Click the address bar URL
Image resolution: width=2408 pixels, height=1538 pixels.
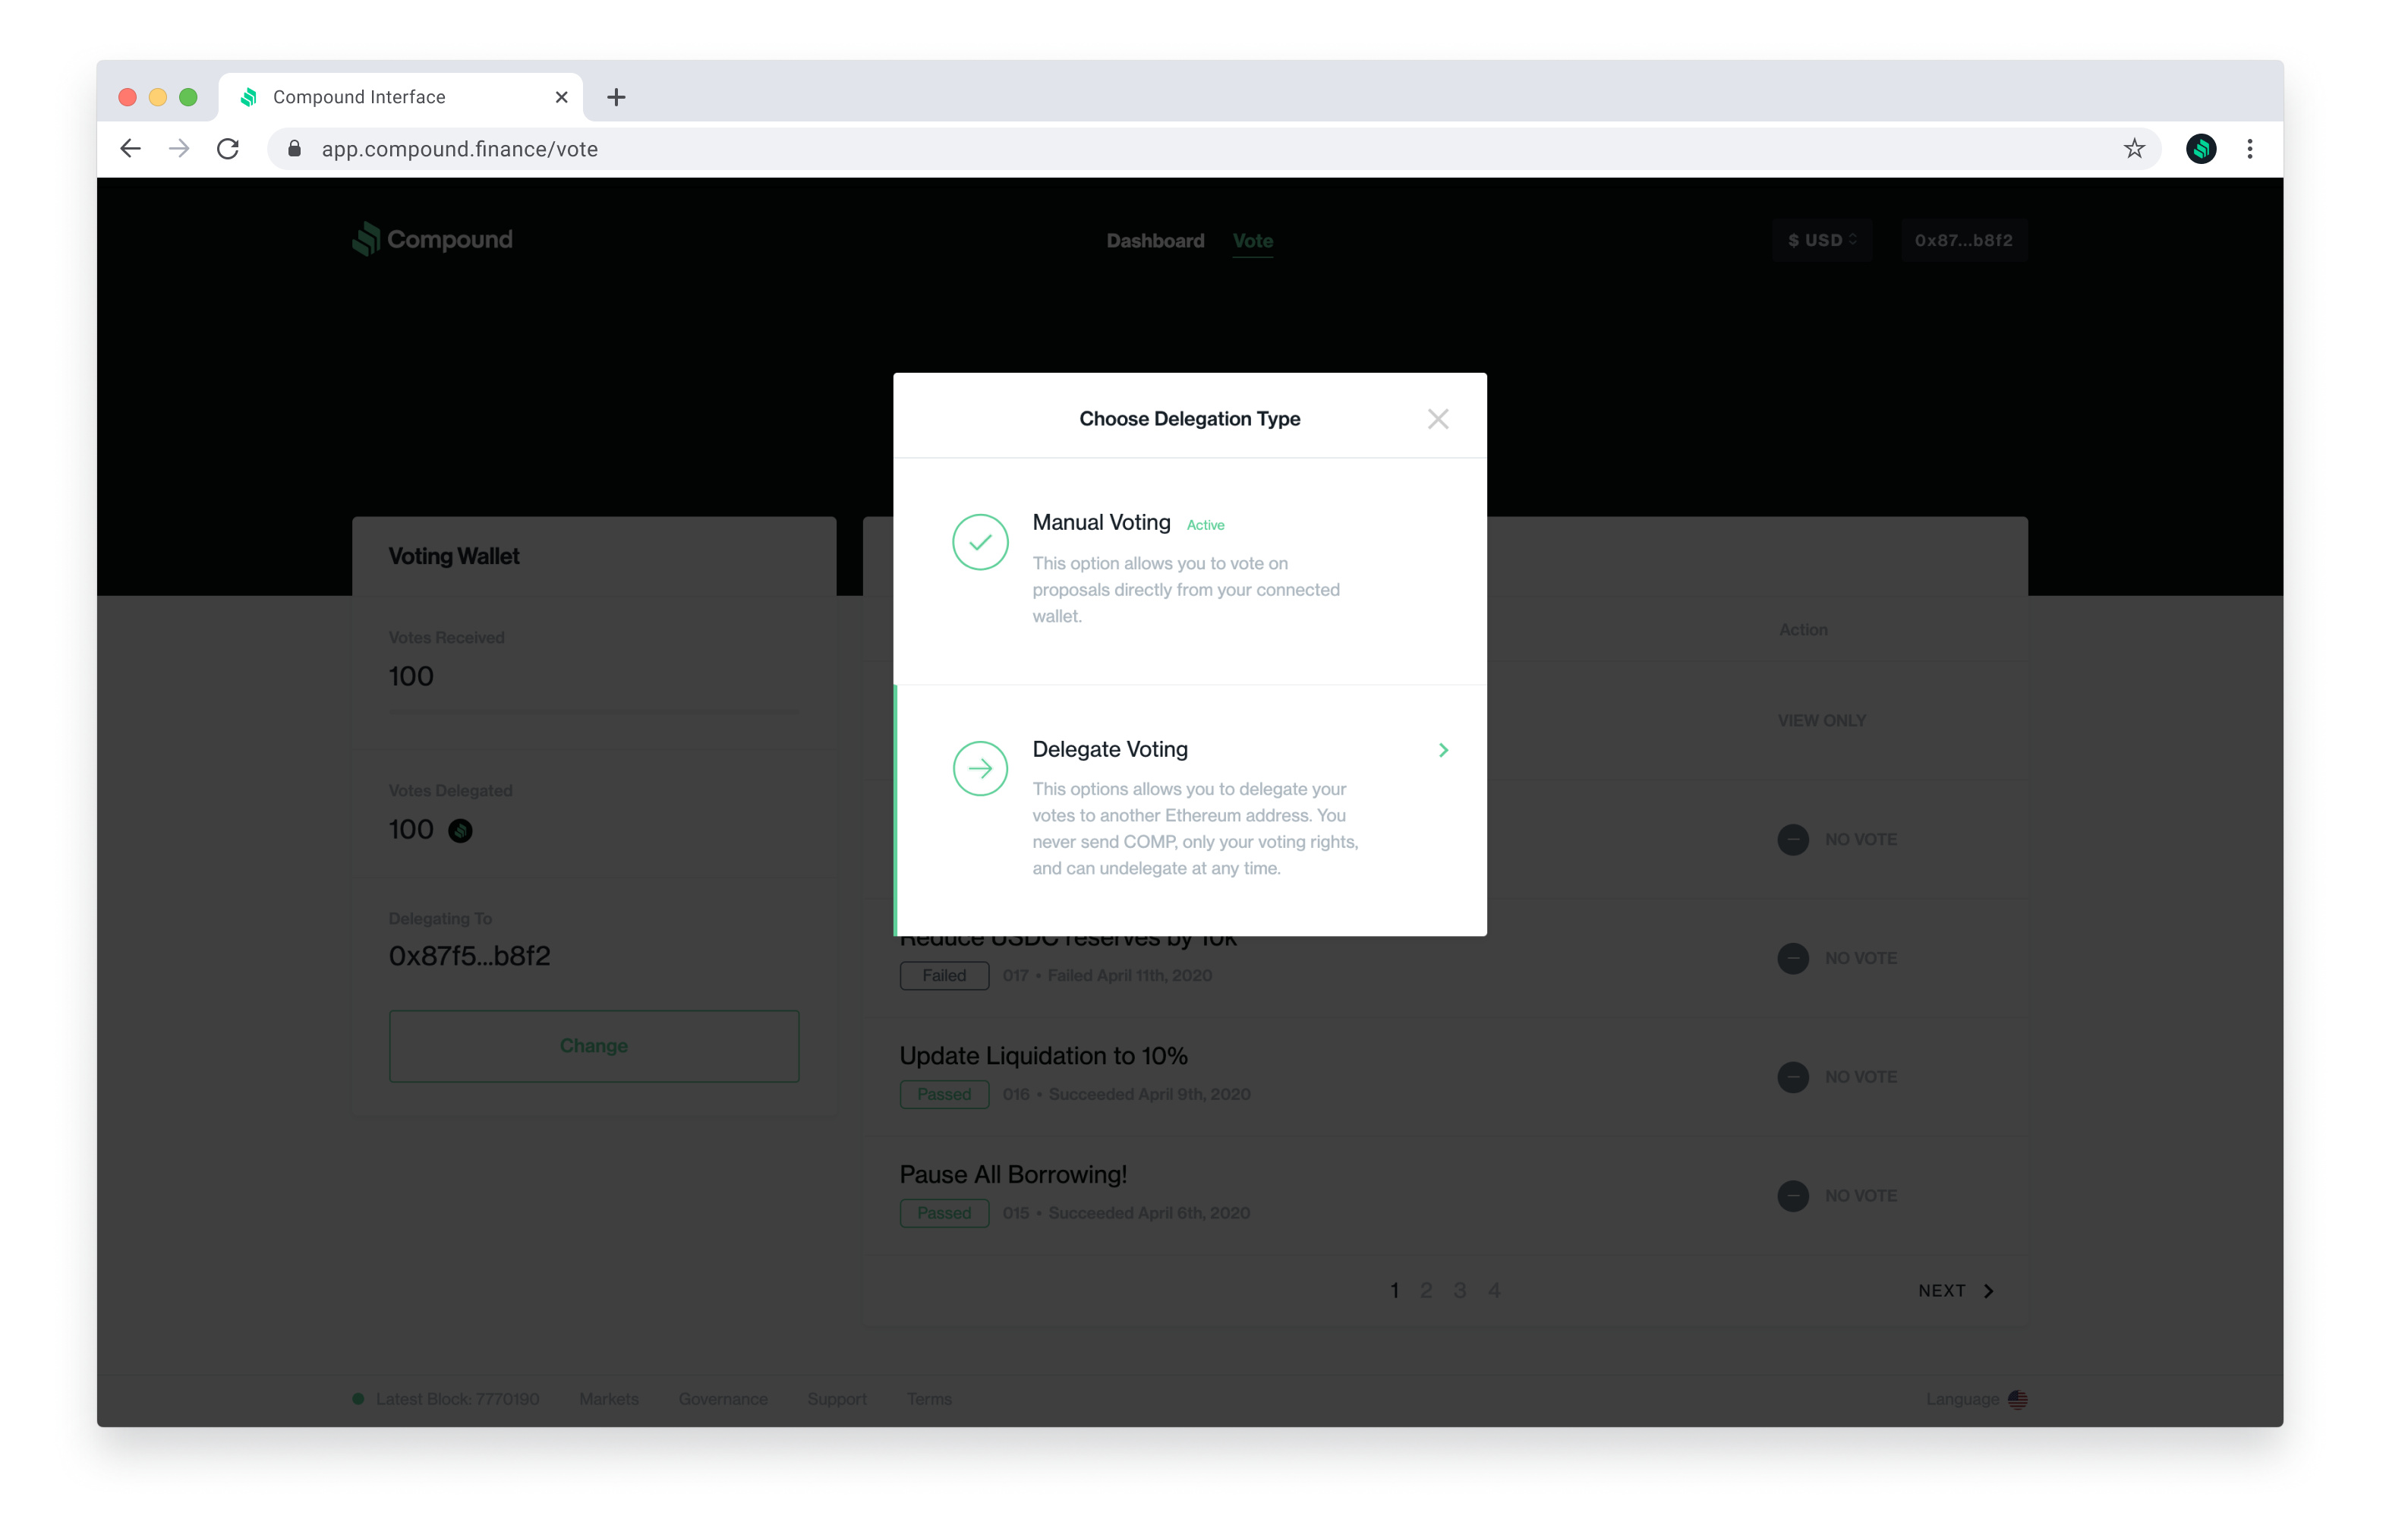tap(460, 149)
